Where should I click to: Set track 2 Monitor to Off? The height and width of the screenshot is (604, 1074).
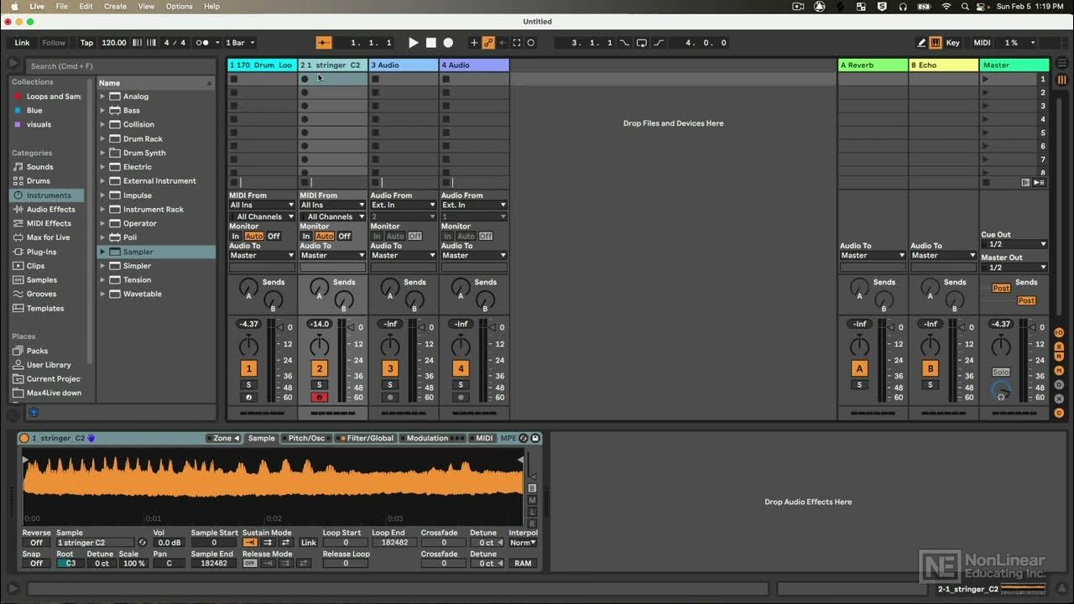(344, 237)
